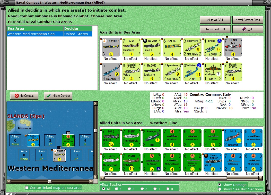Select the Bf 110D Axis unit counter

(111, 47)
